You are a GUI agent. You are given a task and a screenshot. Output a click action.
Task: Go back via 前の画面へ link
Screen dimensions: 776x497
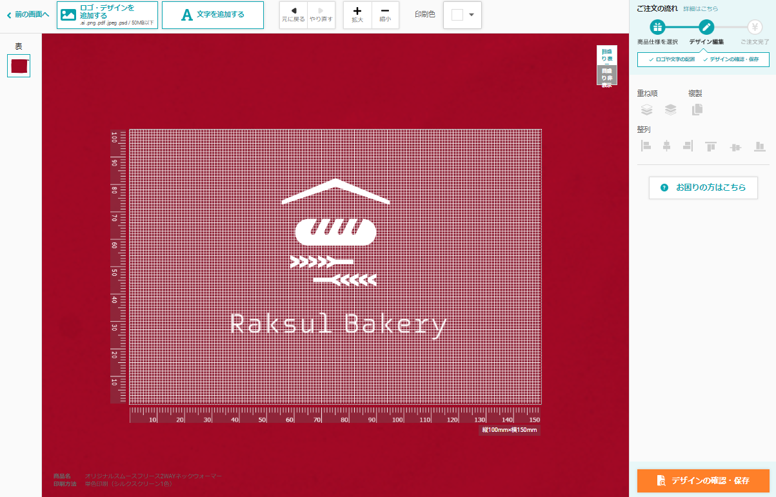[28, 14]
